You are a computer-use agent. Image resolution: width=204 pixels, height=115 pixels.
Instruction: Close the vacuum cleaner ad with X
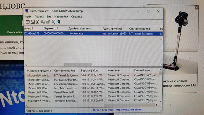point(197,7)
